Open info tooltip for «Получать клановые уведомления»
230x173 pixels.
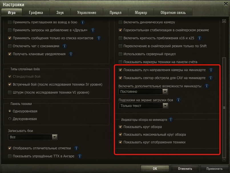[71, 54]
